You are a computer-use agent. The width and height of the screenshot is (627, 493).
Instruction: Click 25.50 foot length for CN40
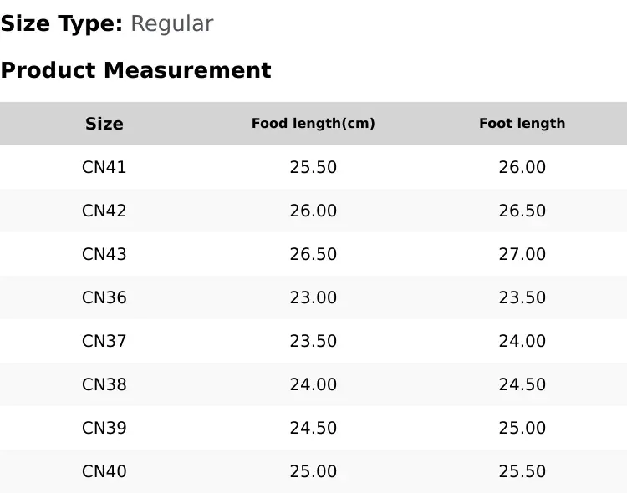tap(522, 471)
